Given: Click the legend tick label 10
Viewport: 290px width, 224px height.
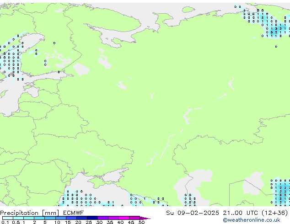Looking at the screenshot, I should click(56, 222).
